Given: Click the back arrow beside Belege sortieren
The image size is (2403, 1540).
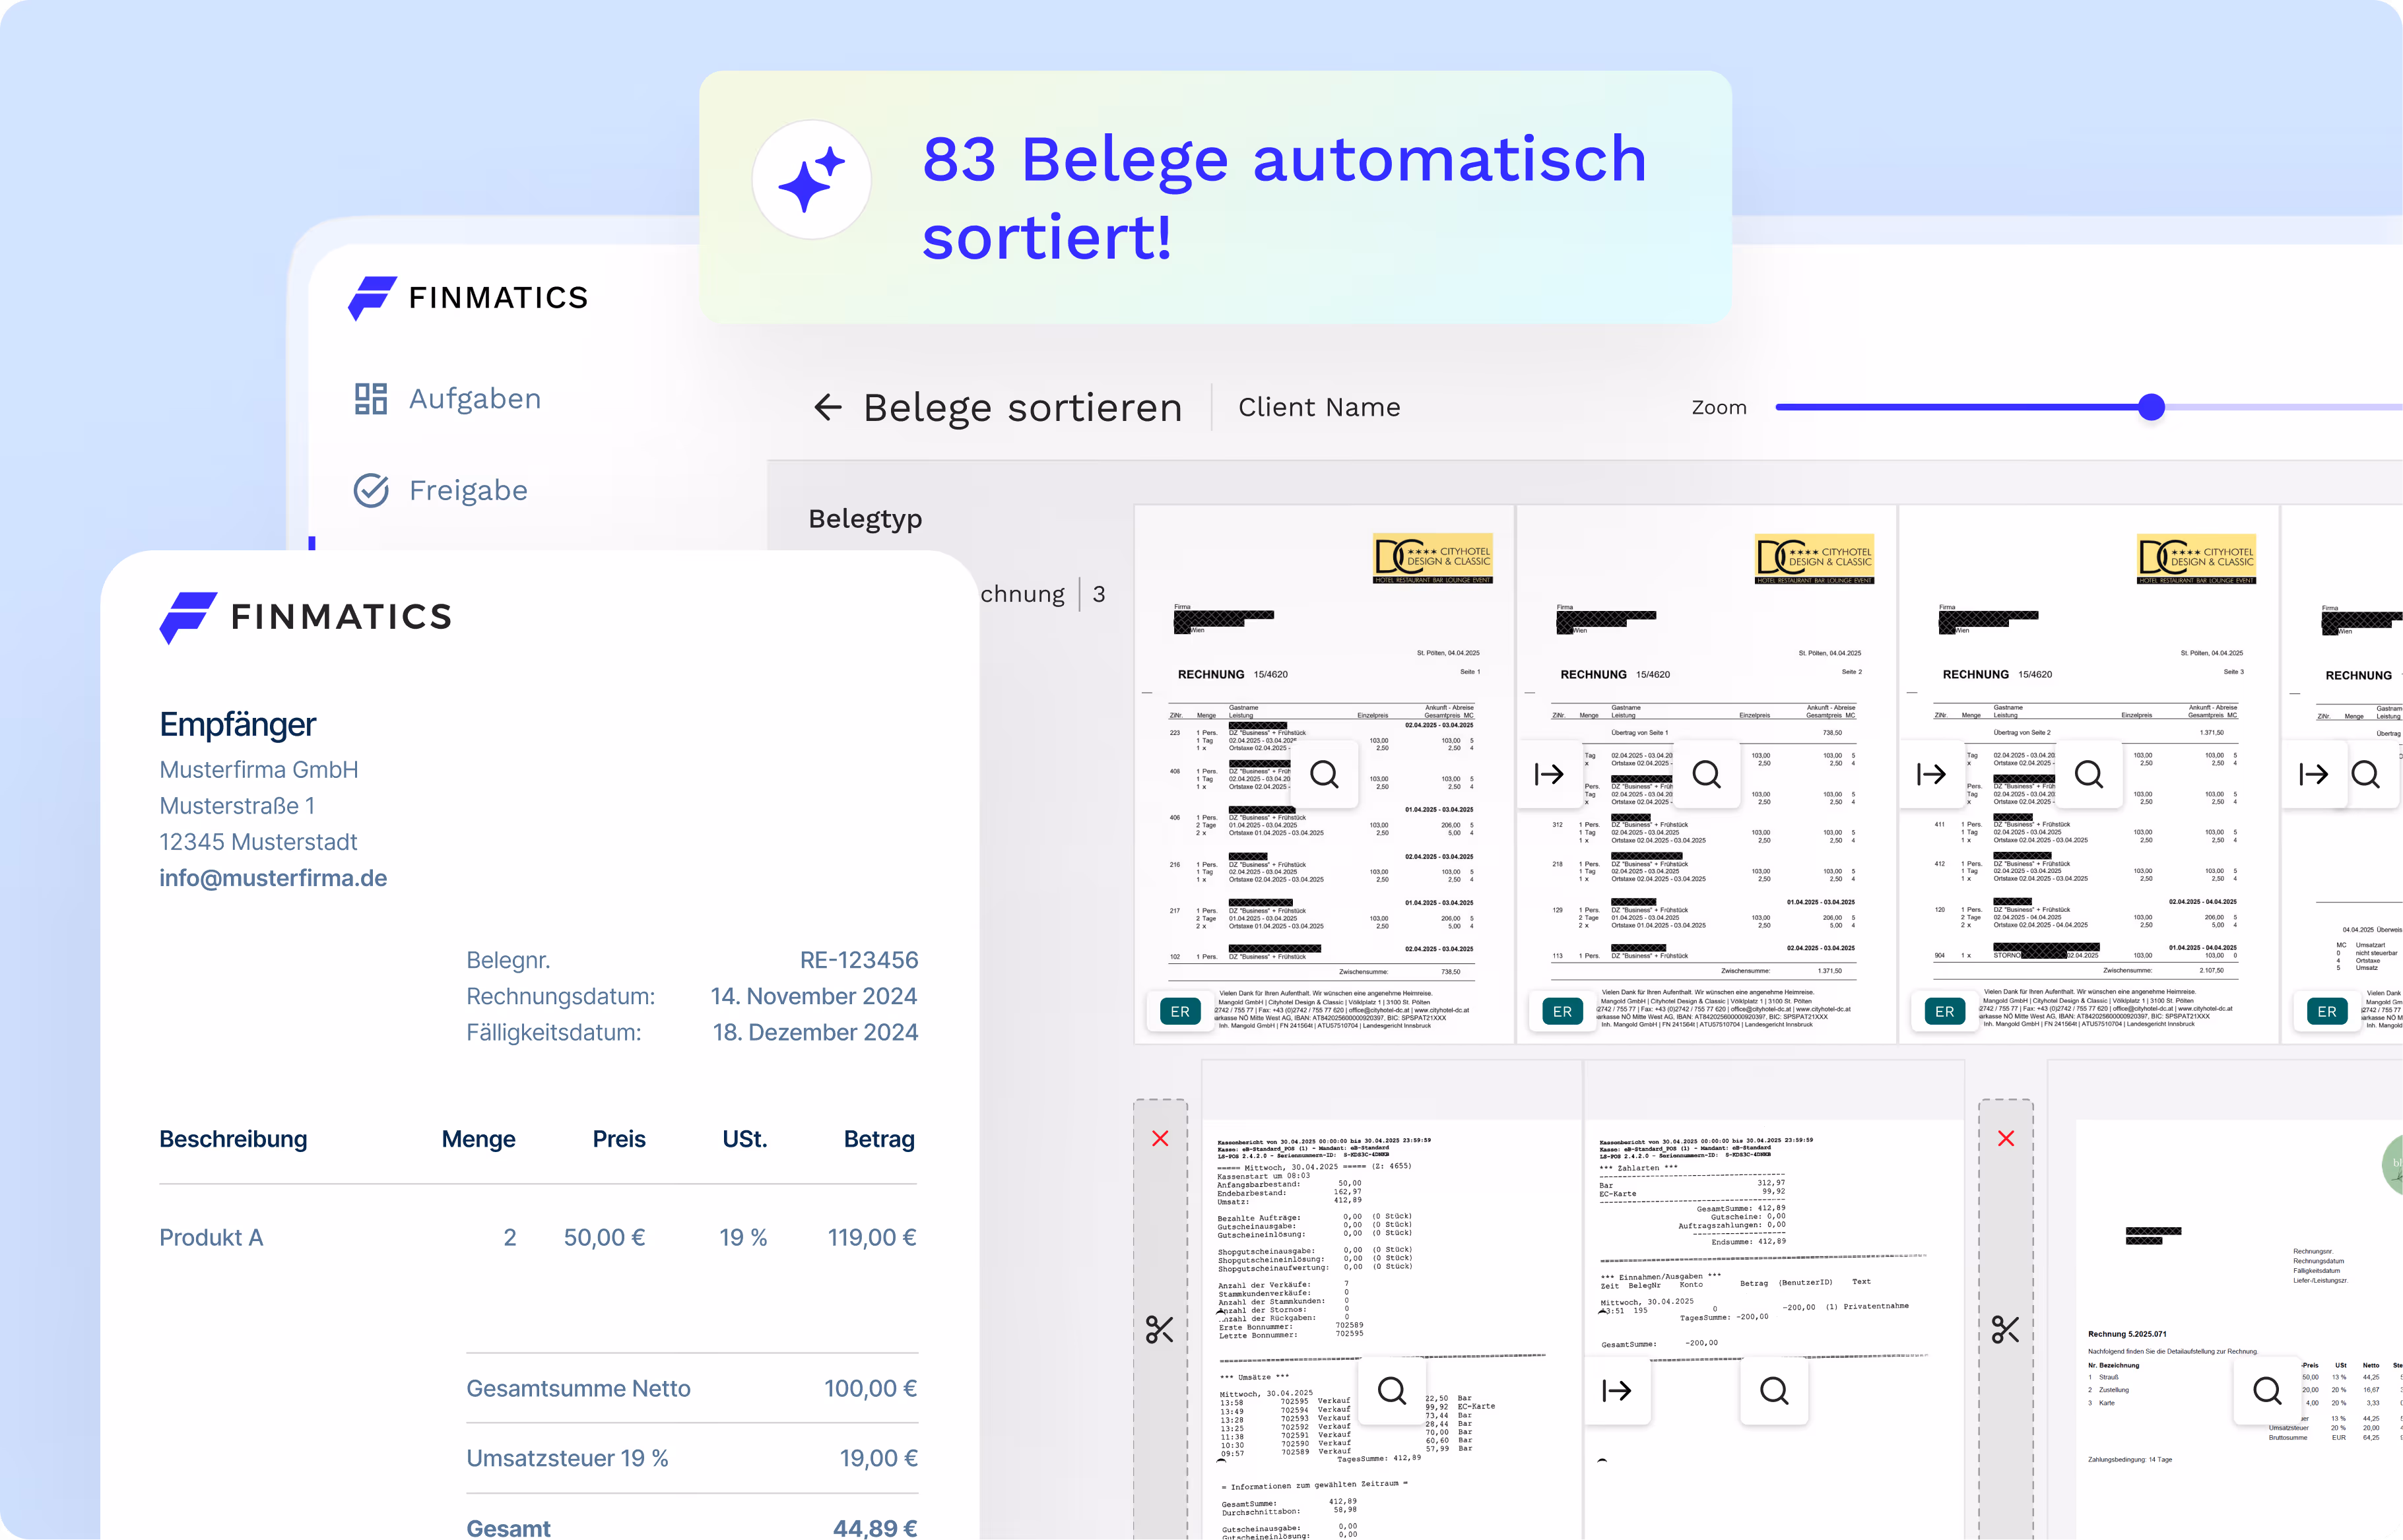Looking at the screenshot, I should tap(827, 407).
